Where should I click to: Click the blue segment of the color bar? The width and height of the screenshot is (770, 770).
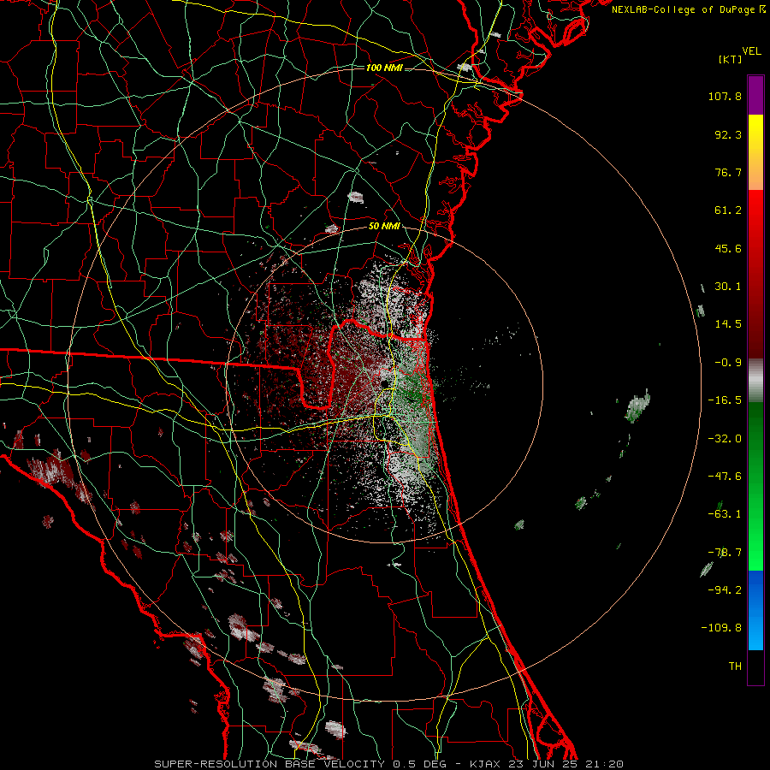(x=755, y=610)
